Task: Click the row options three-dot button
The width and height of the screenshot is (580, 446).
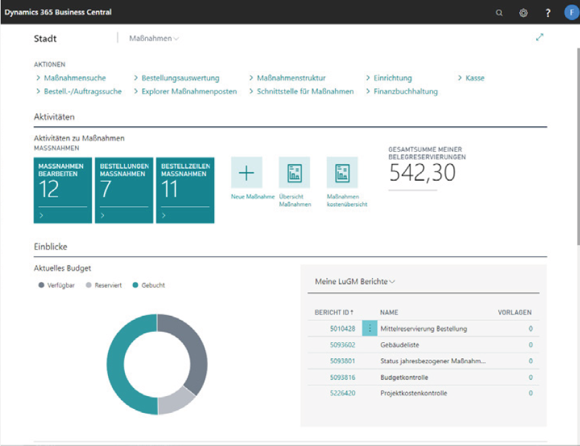Action: pyautogui.click(x=369, y=329)
